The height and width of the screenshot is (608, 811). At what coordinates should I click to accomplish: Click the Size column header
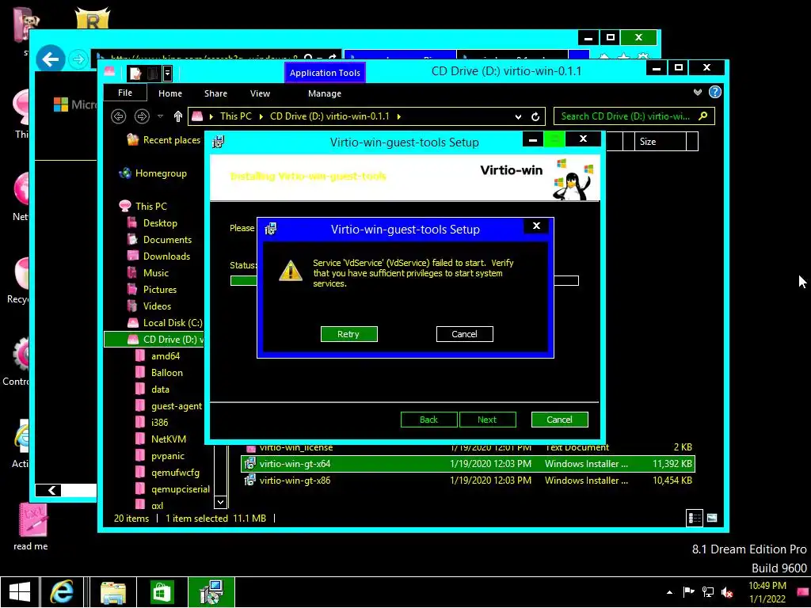point(660,141)
